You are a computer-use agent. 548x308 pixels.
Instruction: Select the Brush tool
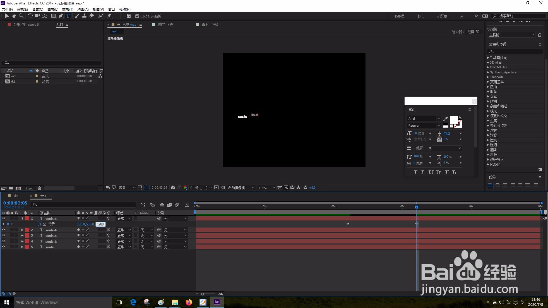77,16
